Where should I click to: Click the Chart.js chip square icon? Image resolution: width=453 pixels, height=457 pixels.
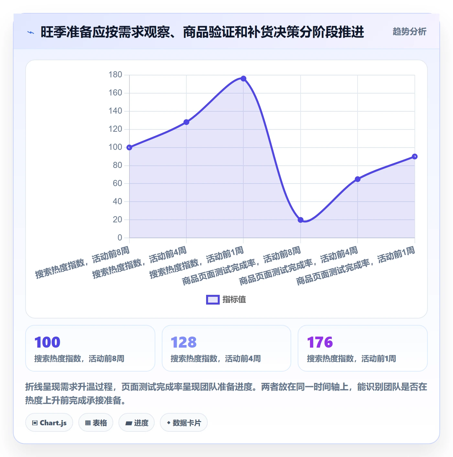pos(35,423)
